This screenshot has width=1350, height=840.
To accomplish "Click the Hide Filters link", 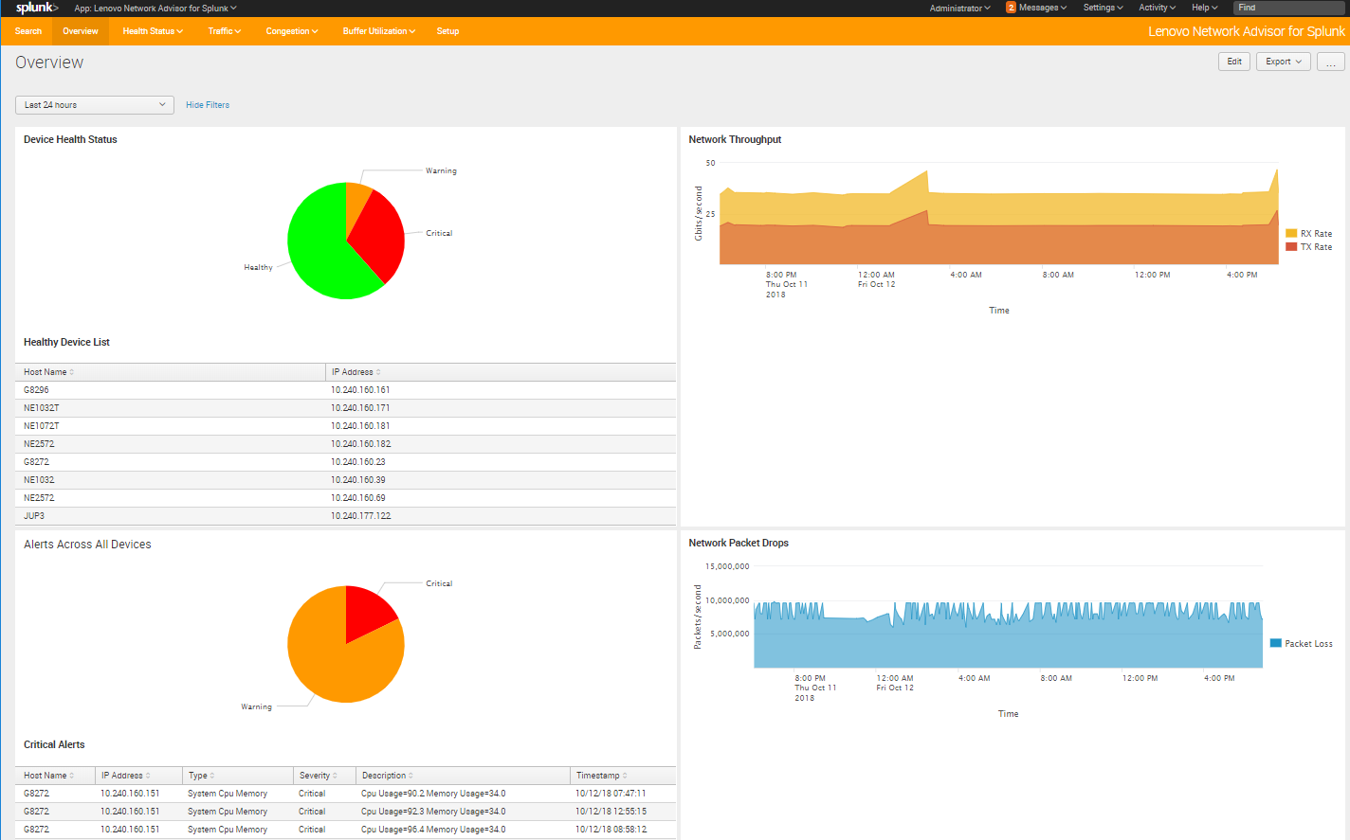I will tap(208, 105).
